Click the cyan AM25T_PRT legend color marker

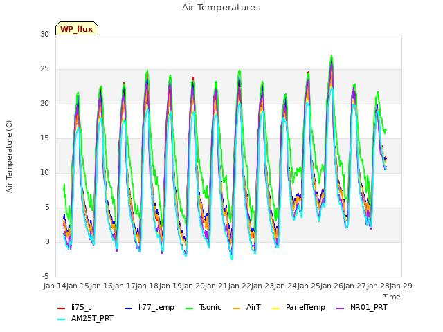(62, 320)
